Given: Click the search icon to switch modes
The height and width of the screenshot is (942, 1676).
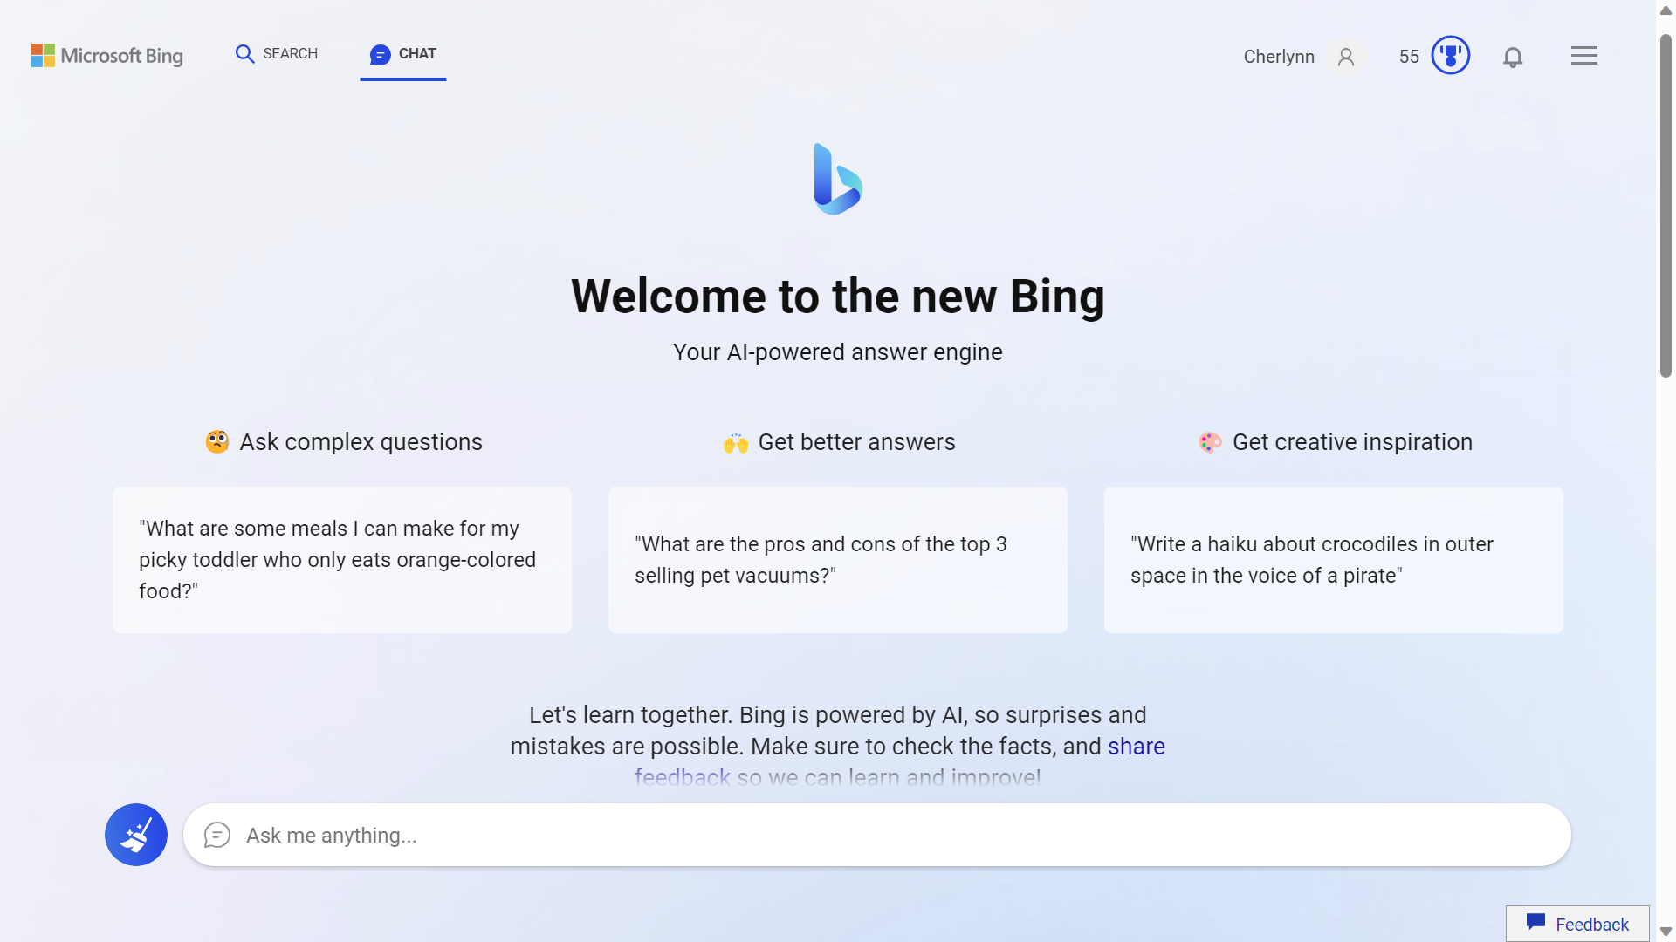Looking at the screenshot, I should [244, 53].
